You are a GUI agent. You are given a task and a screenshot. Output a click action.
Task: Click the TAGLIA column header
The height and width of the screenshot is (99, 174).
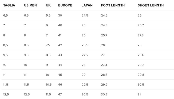pyautogui.click(x=9, y=5)
